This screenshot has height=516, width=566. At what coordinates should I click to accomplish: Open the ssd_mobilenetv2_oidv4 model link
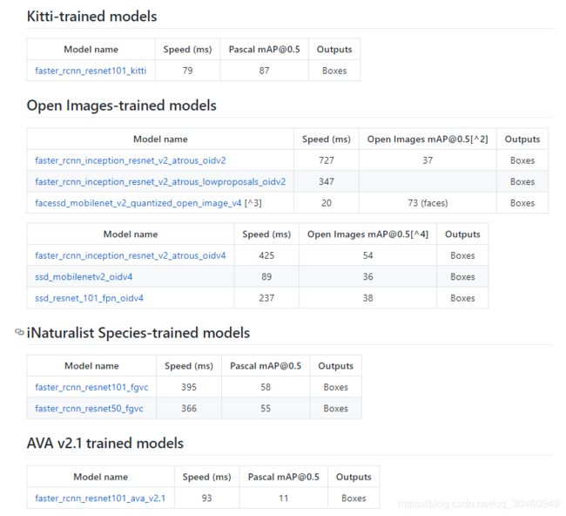tap(84, 277)
